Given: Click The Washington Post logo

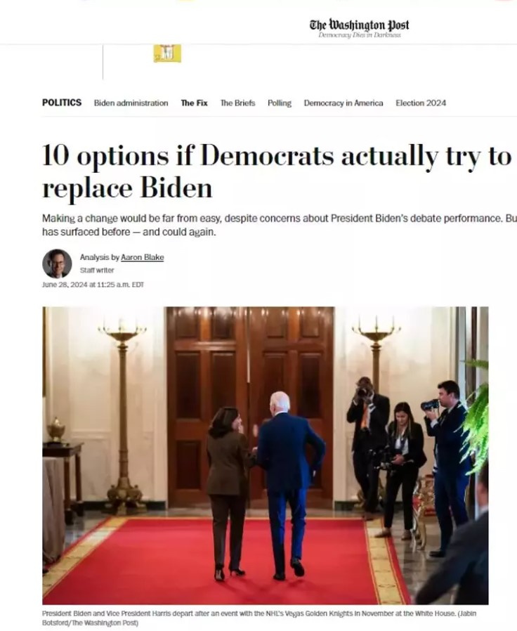Looking at the screenshot, I should pyautogui.click(x=359, y=25).
